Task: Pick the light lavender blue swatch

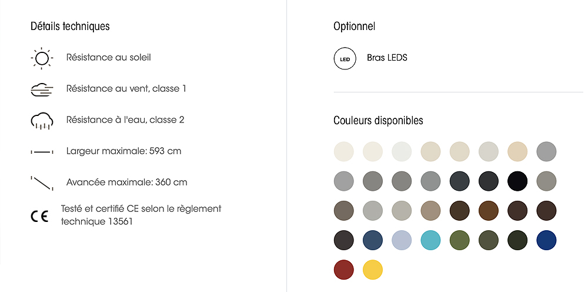Action: coord(402,240)
